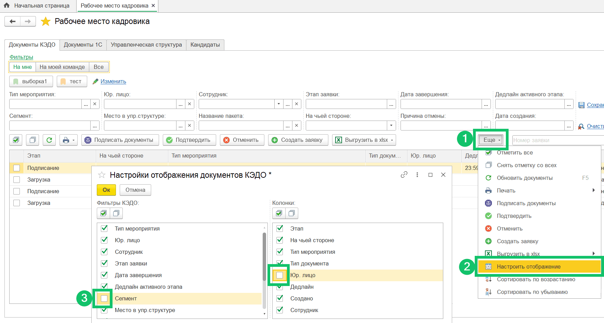
Task: Click the clear filter icon by Очистить
Action: point(581,127)
